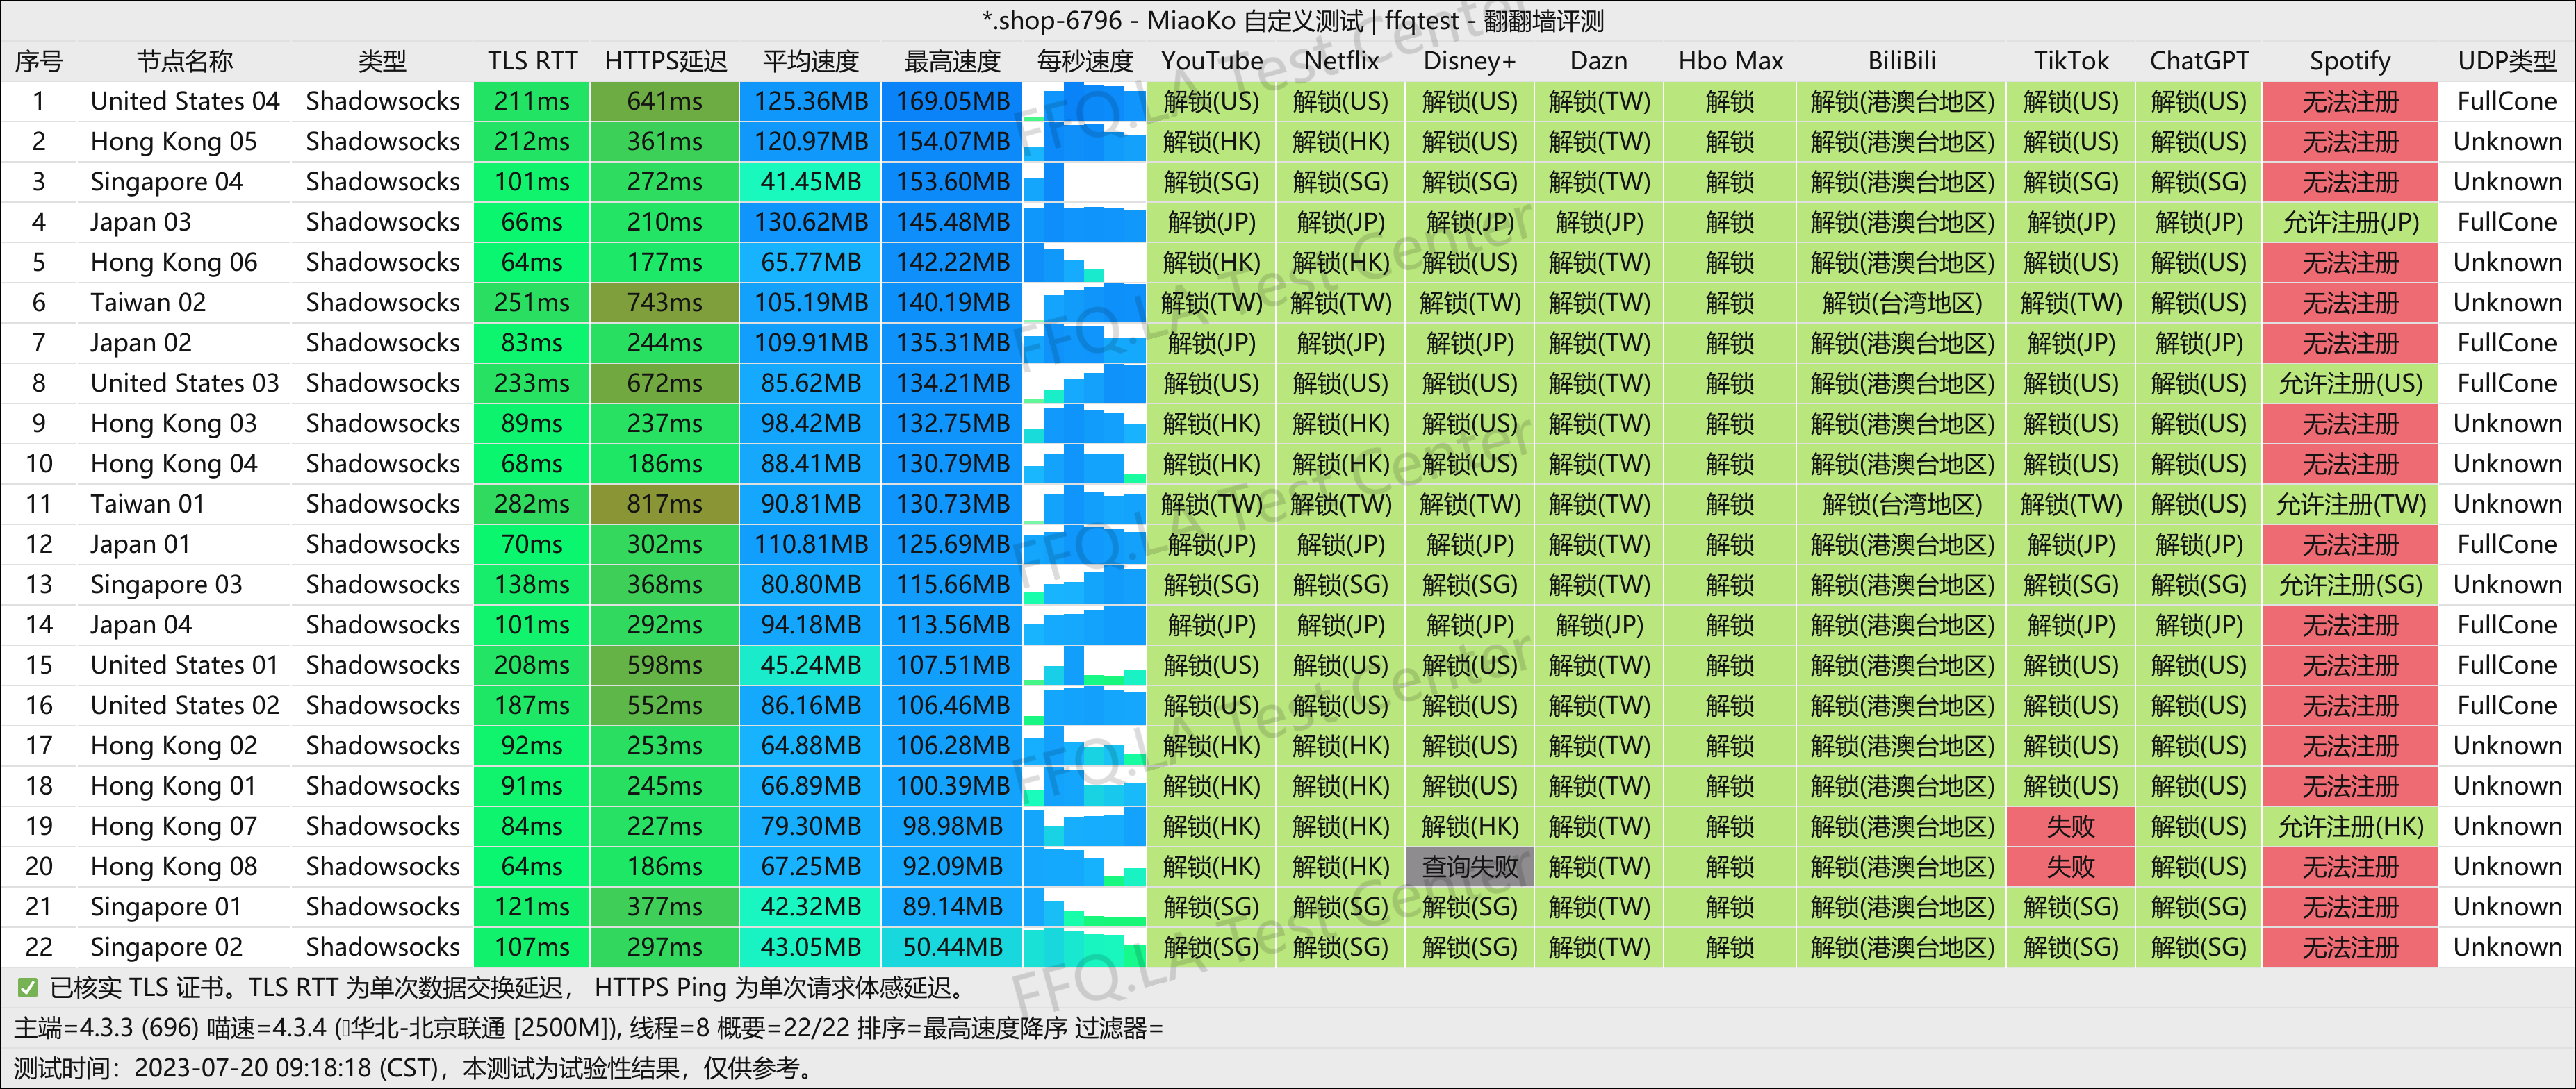This screenshot has height=1089, width=2576.
Task: Click the 41.45MB average speed cell
Action: 810,182
